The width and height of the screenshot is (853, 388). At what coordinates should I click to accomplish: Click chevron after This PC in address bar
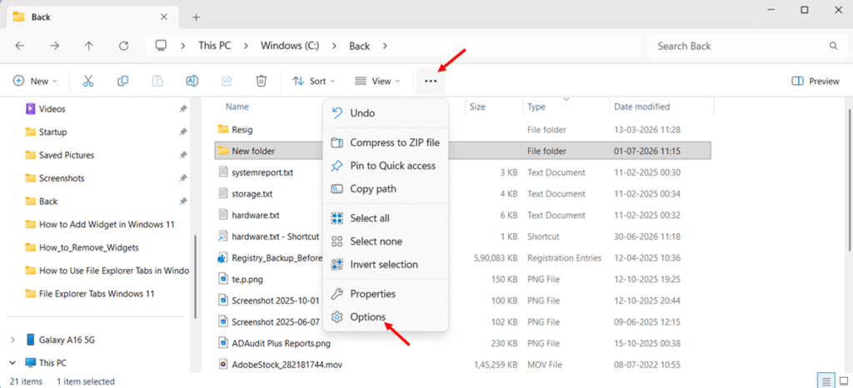click(x=246, y=46)
